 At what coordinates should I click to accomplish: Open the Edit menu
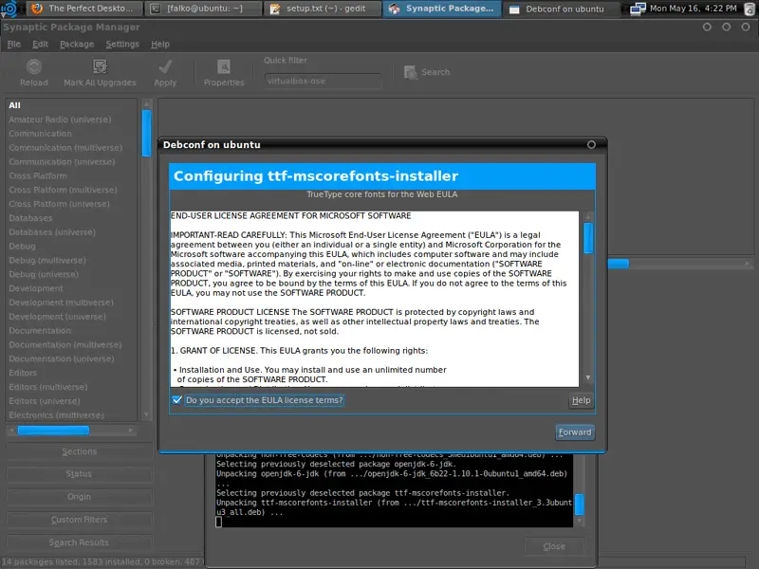tap(40, 44)
